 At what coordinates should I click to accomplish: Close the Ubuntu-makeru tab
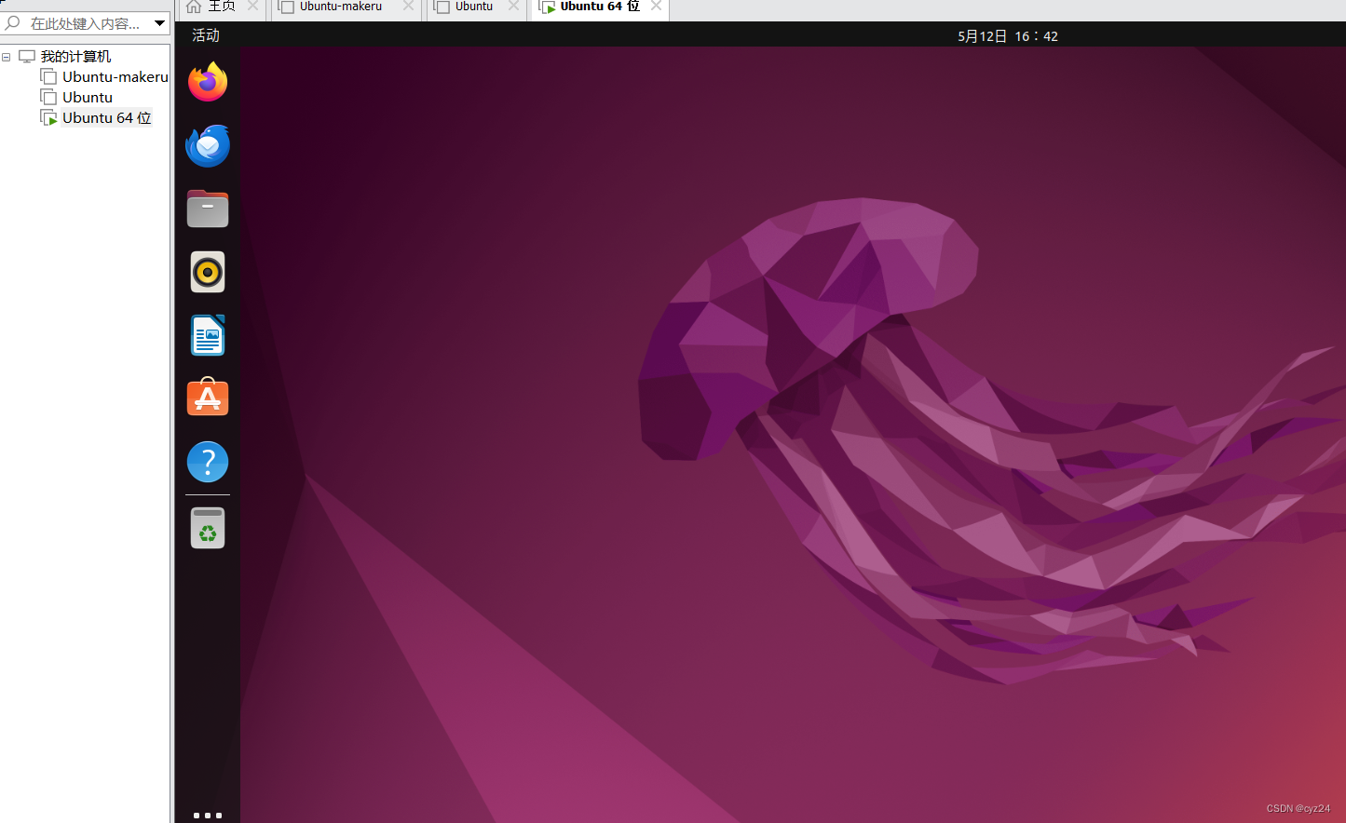(x=408, y=6)
